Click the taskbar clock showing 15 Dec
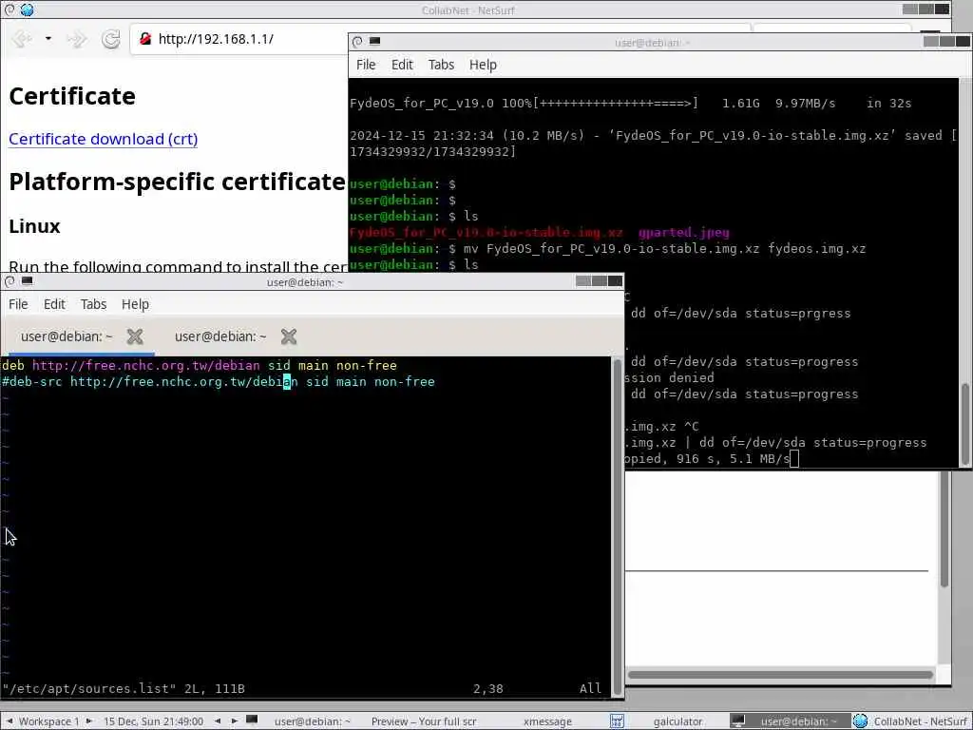 [153, 721]
